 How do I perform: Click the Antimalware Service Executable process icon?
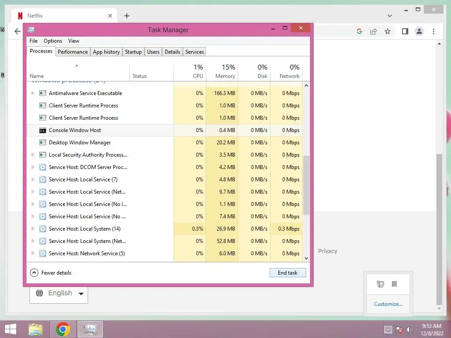pyautogui.click(x=43, y=93)
